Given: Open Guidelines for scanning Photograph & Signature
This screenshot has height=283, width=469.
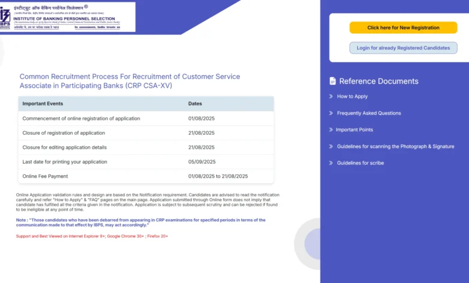Looking at the screenshot, I should (396, 146).
